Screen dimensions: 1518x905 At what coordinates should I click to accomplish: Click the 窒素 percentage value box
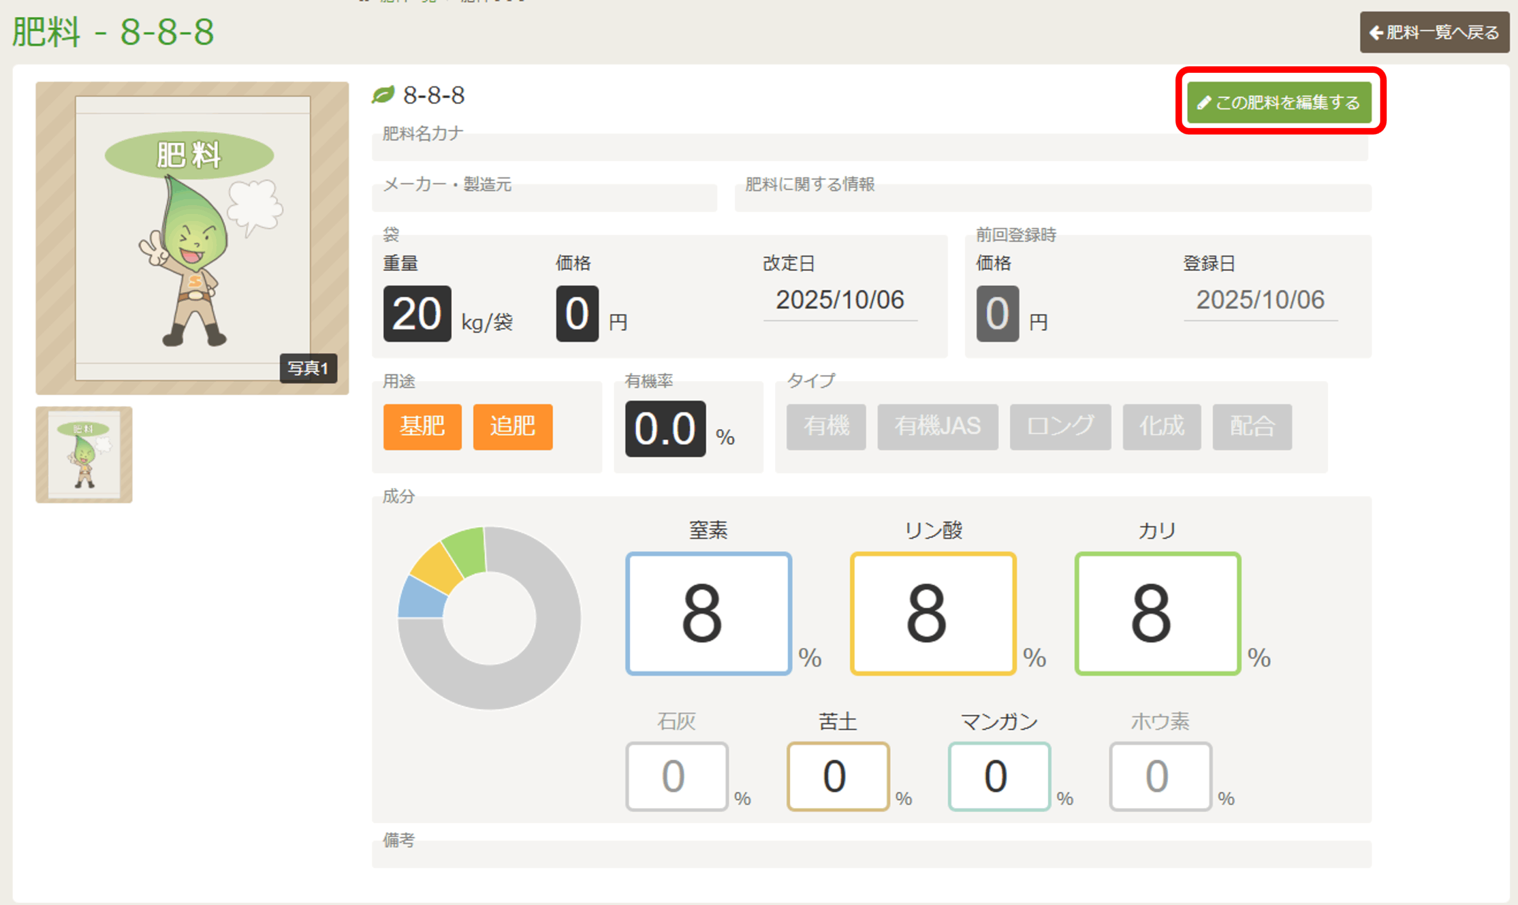[x=709, y=613]
